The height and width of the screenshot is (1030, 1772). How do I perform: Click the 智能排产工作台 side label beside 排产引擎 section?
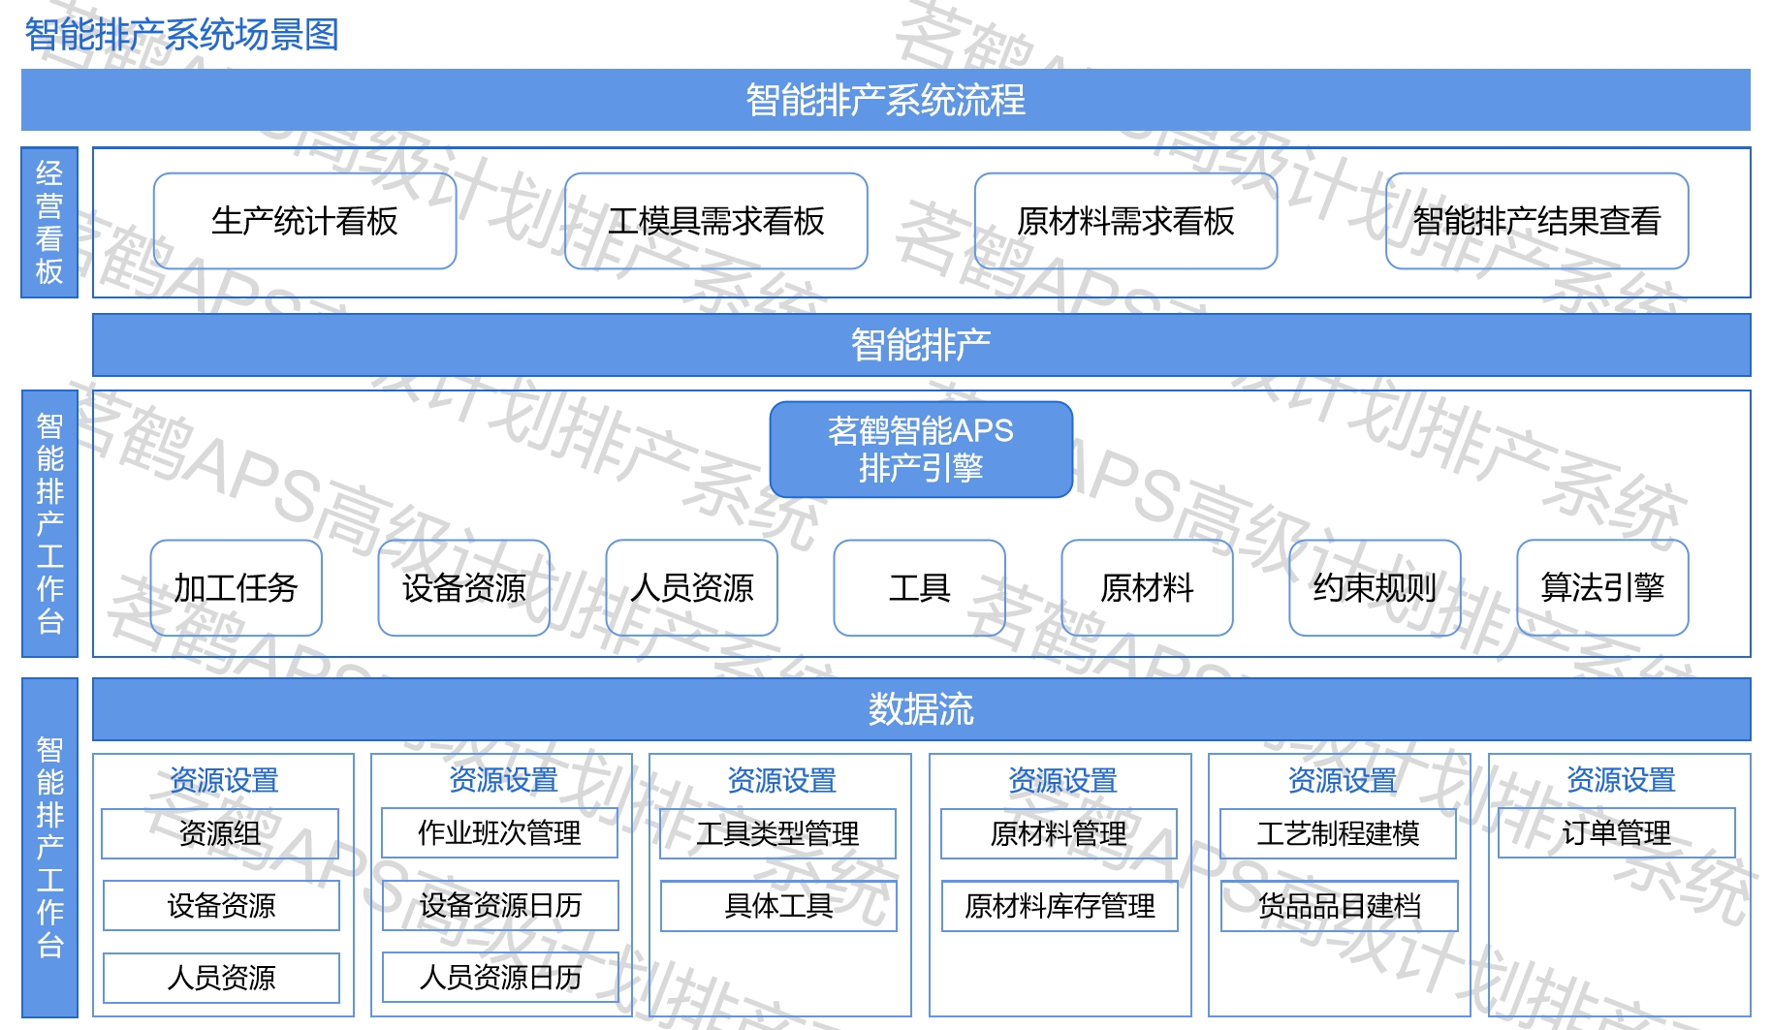pos(49,523)
